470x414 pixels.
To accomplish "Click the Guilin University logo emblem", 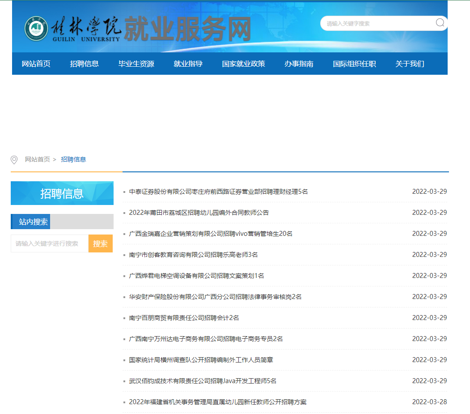I will coord(36,29).
